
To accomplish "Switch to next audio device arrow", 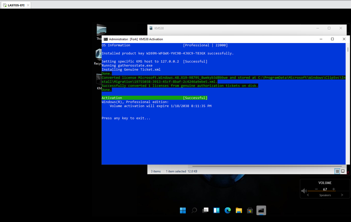I will tap(342, 195).
